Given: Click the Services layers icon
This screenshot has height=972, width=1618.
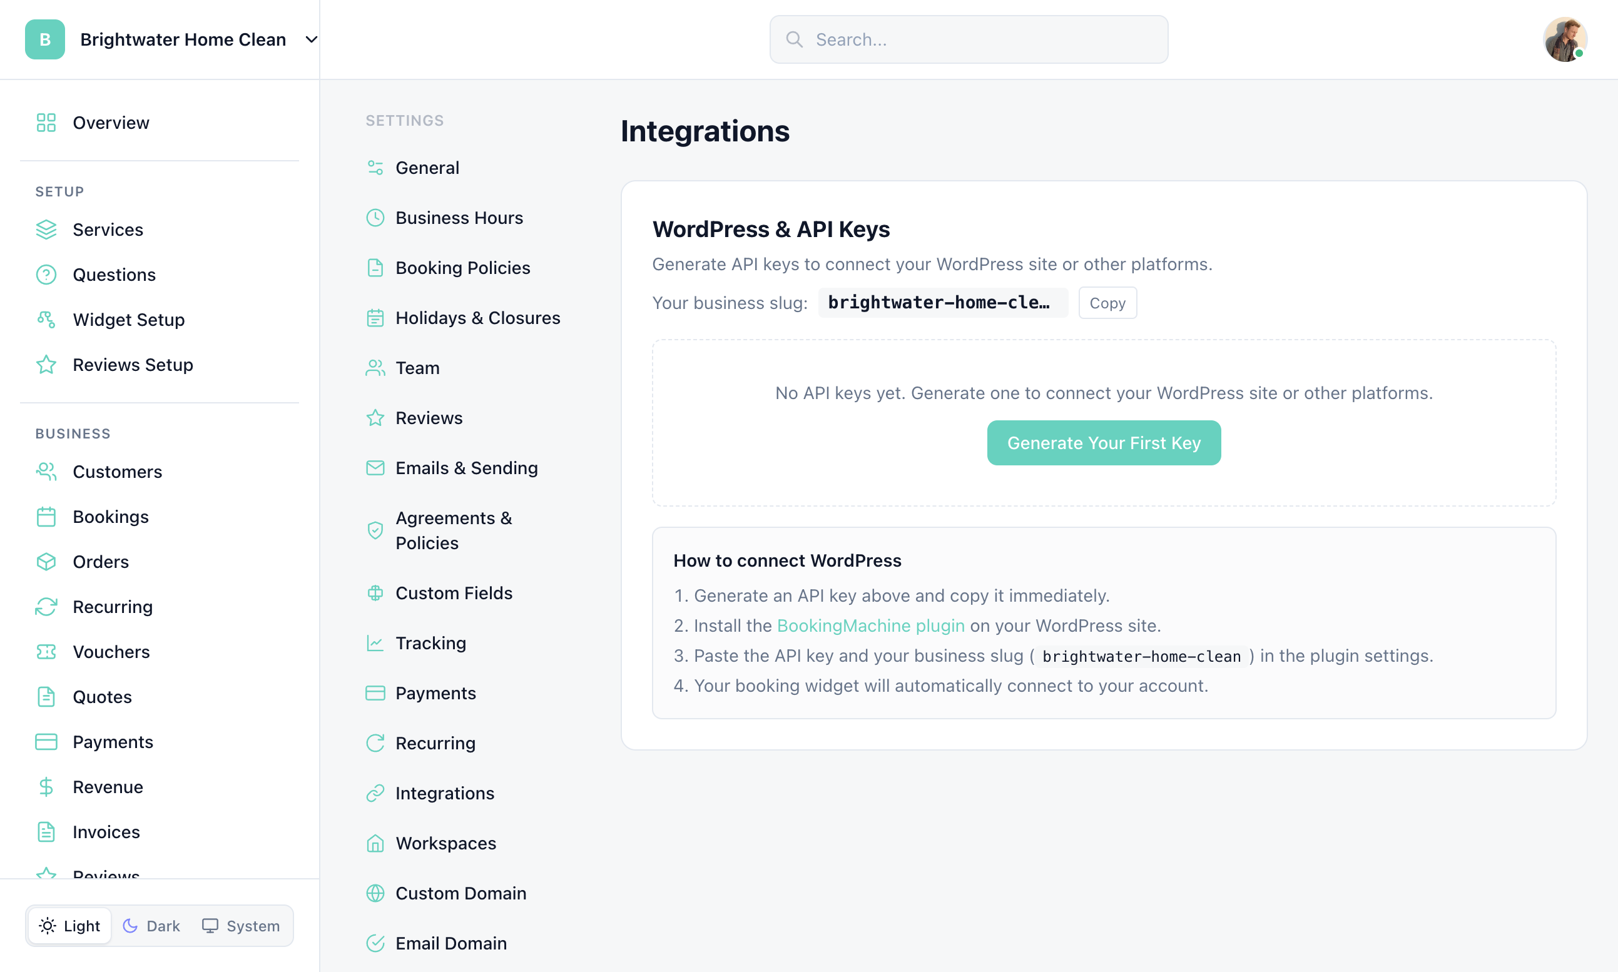Looking at the screenshot, I should coord(46,230).
